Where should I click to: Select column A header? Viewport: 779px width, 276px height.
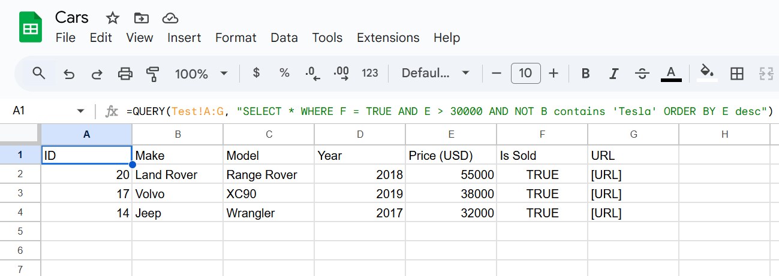pos(87,134)
